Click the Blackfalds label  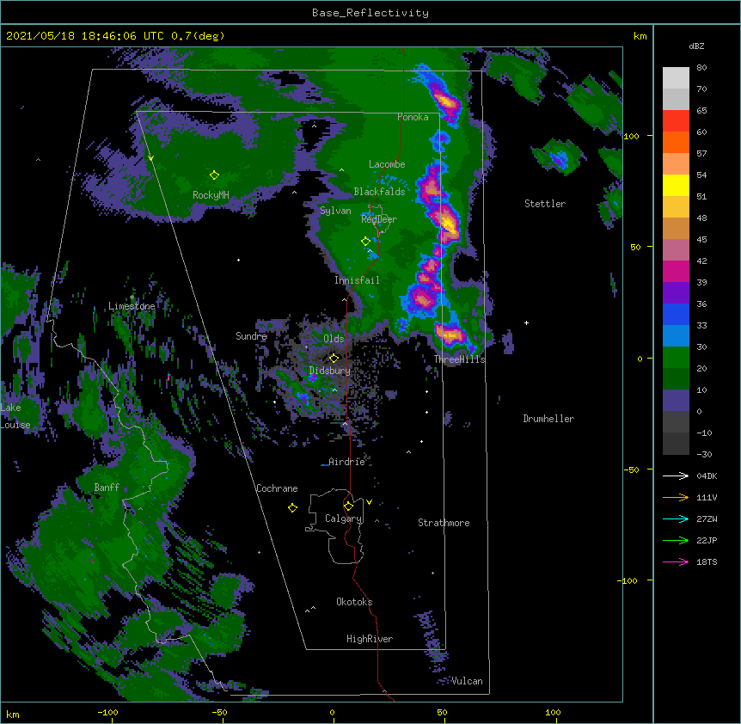pyautogui.click(x=379, y=192)
